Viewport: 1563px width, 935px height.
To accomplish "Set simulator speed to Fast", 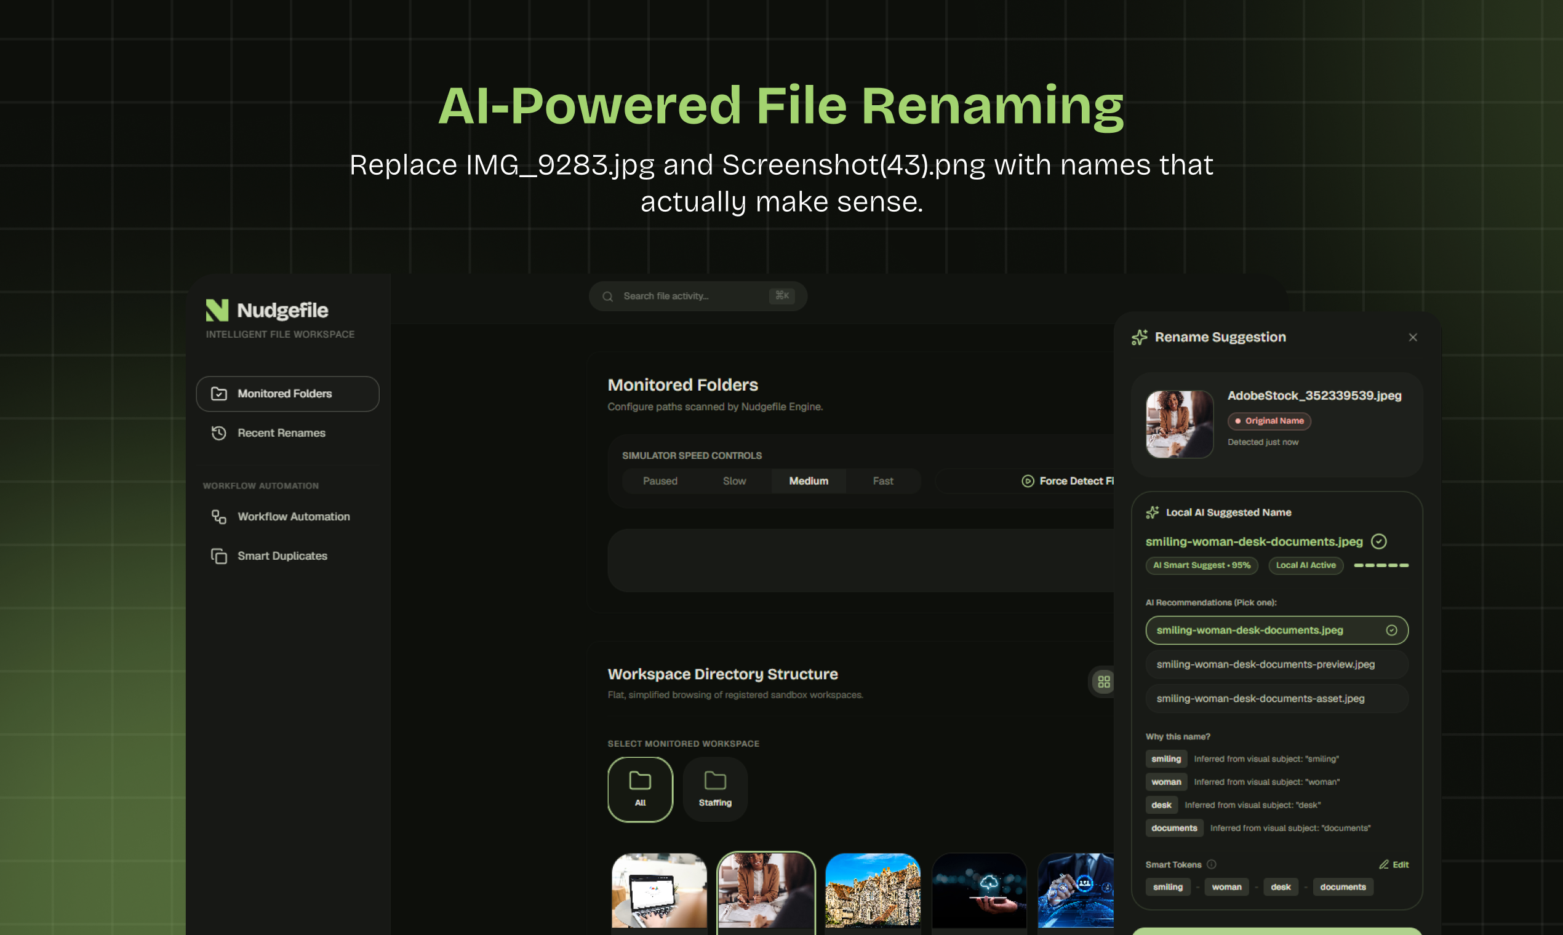I will (883, 481).
